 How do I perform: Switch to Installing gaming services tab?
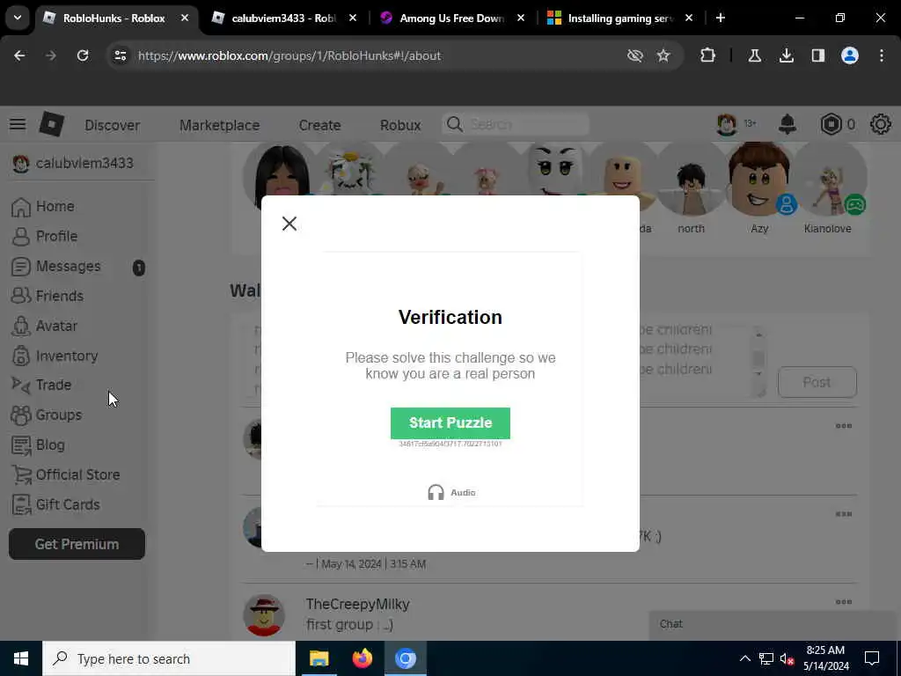(619, 18)
